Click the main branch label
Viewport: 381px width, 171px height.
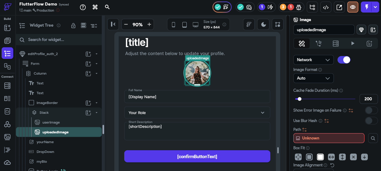(27, 10)
